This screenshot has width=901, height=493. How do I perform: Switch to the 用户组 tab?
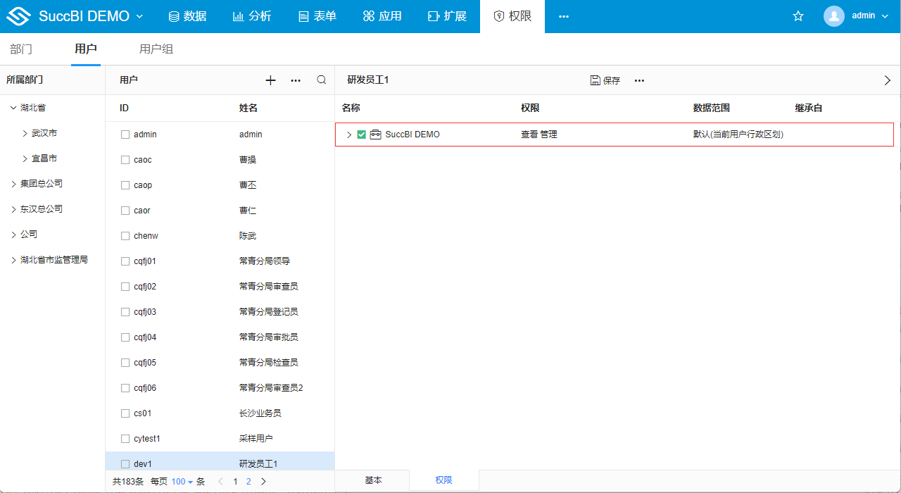click(x=156, y=49)
